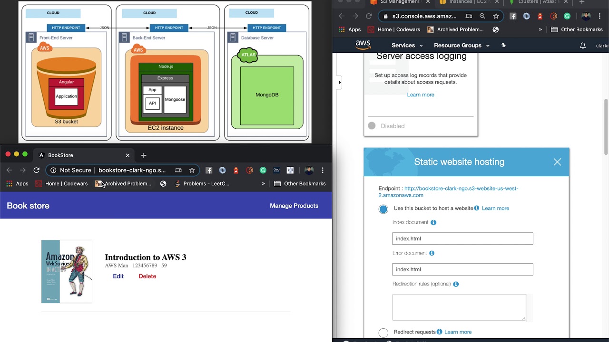The image size is (609, 342).
Task: Open info icon next to Error document
Action: coord(432,253)
